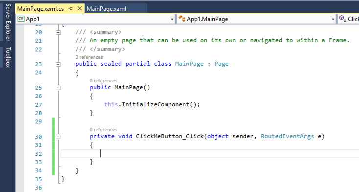
Task: Click the 'Page' base class name
Action: 222,64
